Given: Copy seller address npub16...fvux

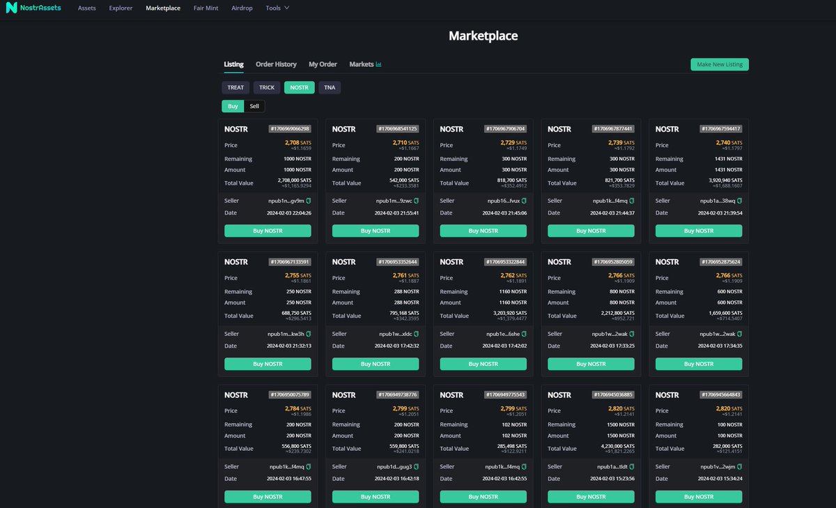Looking at the screenshot, I should pos(525,201).
